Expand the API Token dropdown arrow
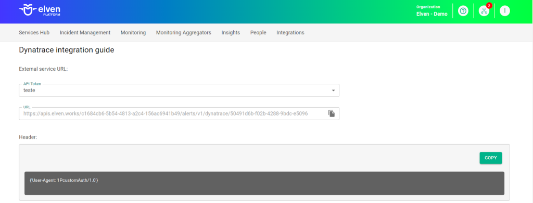The image size is (533, 203). click(333, 91)
